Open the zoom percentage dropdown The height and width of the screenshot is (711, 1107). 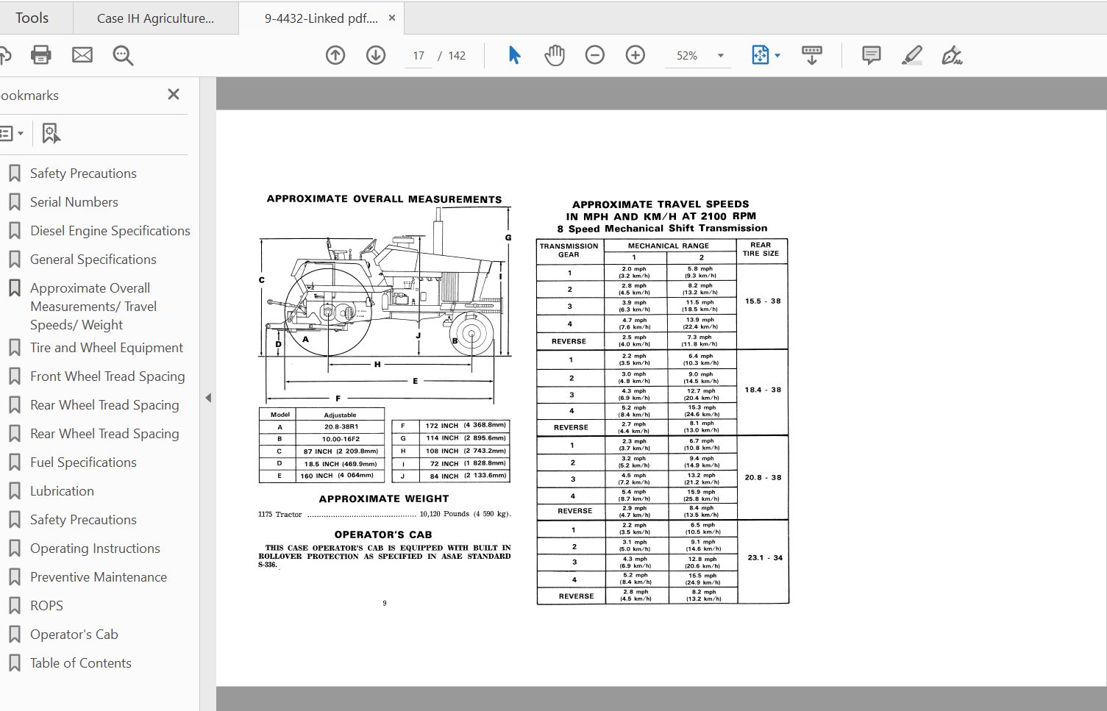[x=719, y=54]
